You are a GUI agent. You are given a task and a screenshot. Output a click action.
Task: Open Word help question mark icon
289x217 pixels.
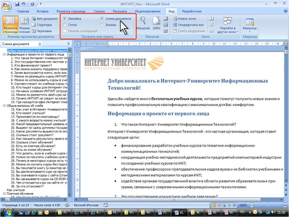pyautogui.click(x=285, y=11)
